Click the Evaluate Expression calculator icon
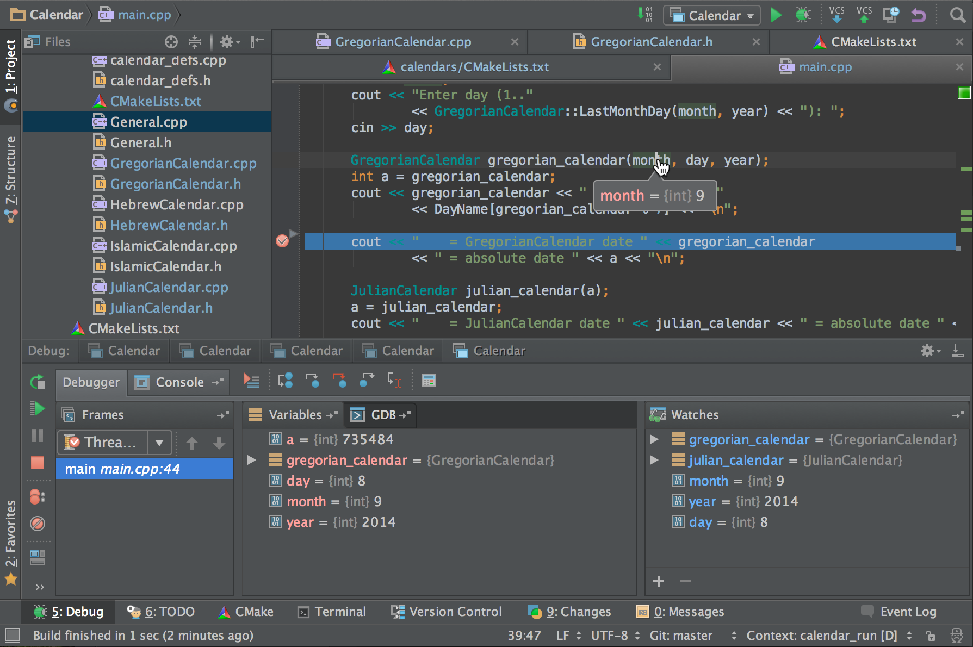Image resolution: width=973 pixels, height=647 pixels. [x=429, y=381]
